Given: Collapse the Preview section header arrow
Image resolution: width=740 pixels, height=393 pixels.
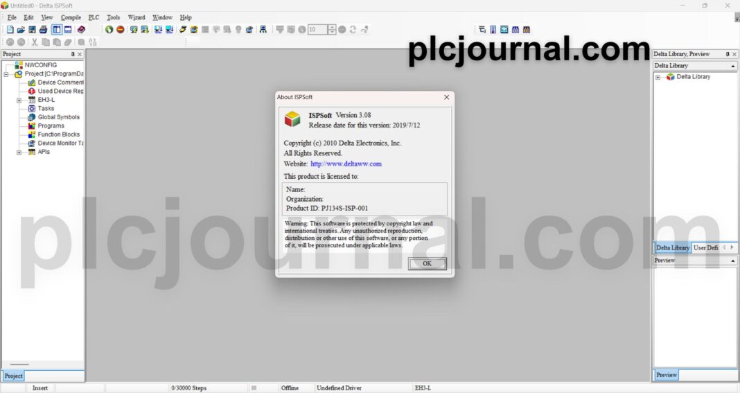Looking at the screenshot, I should tap(733, 261).
